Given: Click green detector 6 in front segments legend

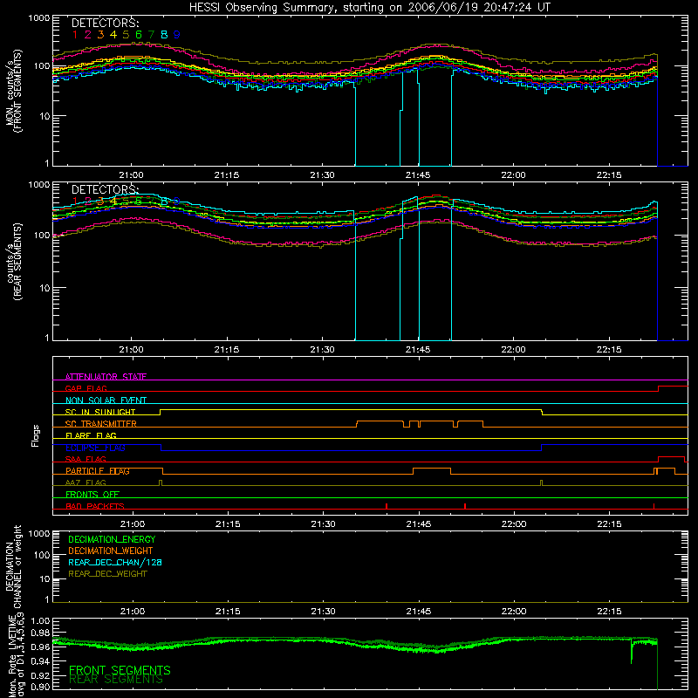Looking at the screenshot, I should 139,34.
